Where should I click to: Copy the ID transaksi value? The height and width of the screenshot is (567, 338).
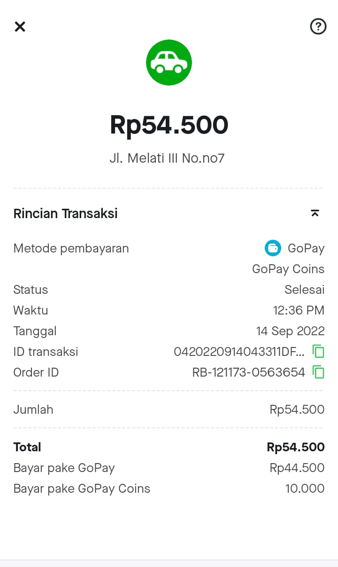click(x=319, y=352)
